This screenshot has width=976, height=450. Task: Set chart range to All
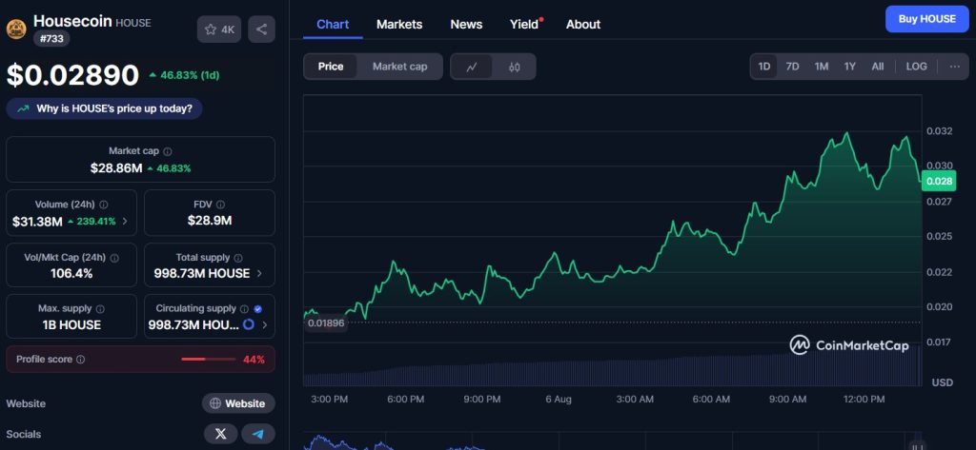coord(878,67)
